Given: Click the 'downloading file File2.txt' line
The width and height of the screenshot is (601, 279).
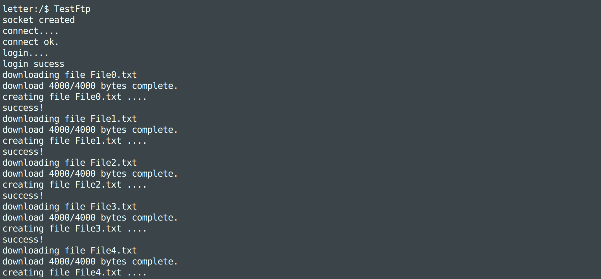Looking at the screenshot, I should (x=70, y=163).
